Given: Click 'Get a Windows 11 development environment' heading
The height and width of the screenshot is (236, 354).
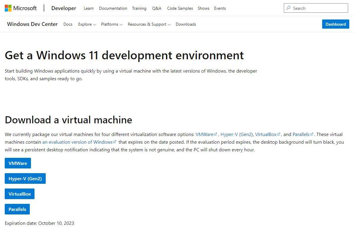Looking at the screenshot, I should tap(124, 55).
